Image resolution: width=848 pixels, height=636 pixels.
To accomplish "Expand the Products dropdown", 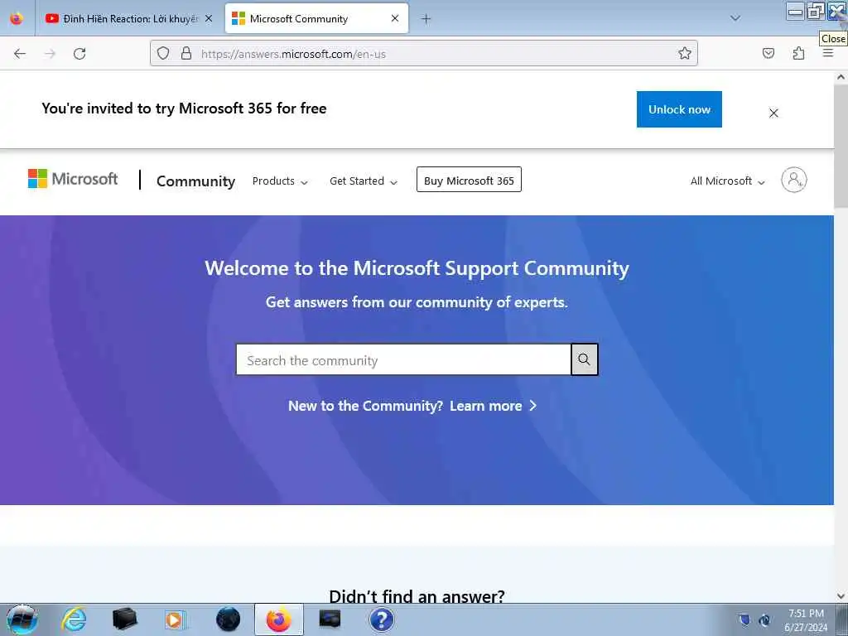I will tap(280, 181).
